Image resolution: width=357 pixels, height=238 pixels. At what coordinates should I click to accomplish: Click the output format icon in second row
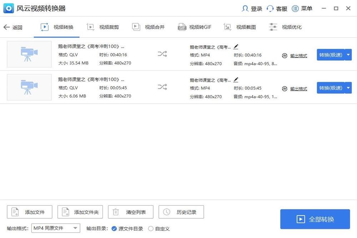coord(285,89)
